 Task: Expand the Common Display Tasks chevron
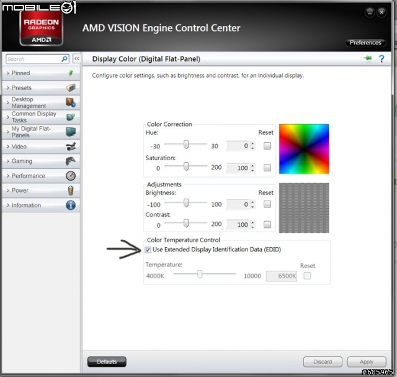8,117
